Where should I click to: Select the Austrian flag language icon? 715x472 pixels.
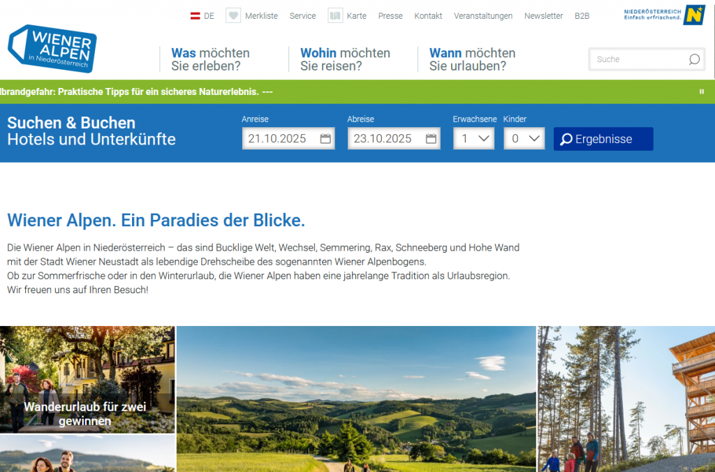click(x=194, y=15)
